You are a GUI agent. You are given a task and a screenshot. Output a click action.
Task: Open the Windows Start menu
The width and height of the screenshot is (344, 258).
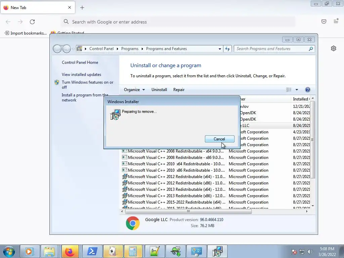click(x=9, y=251)
